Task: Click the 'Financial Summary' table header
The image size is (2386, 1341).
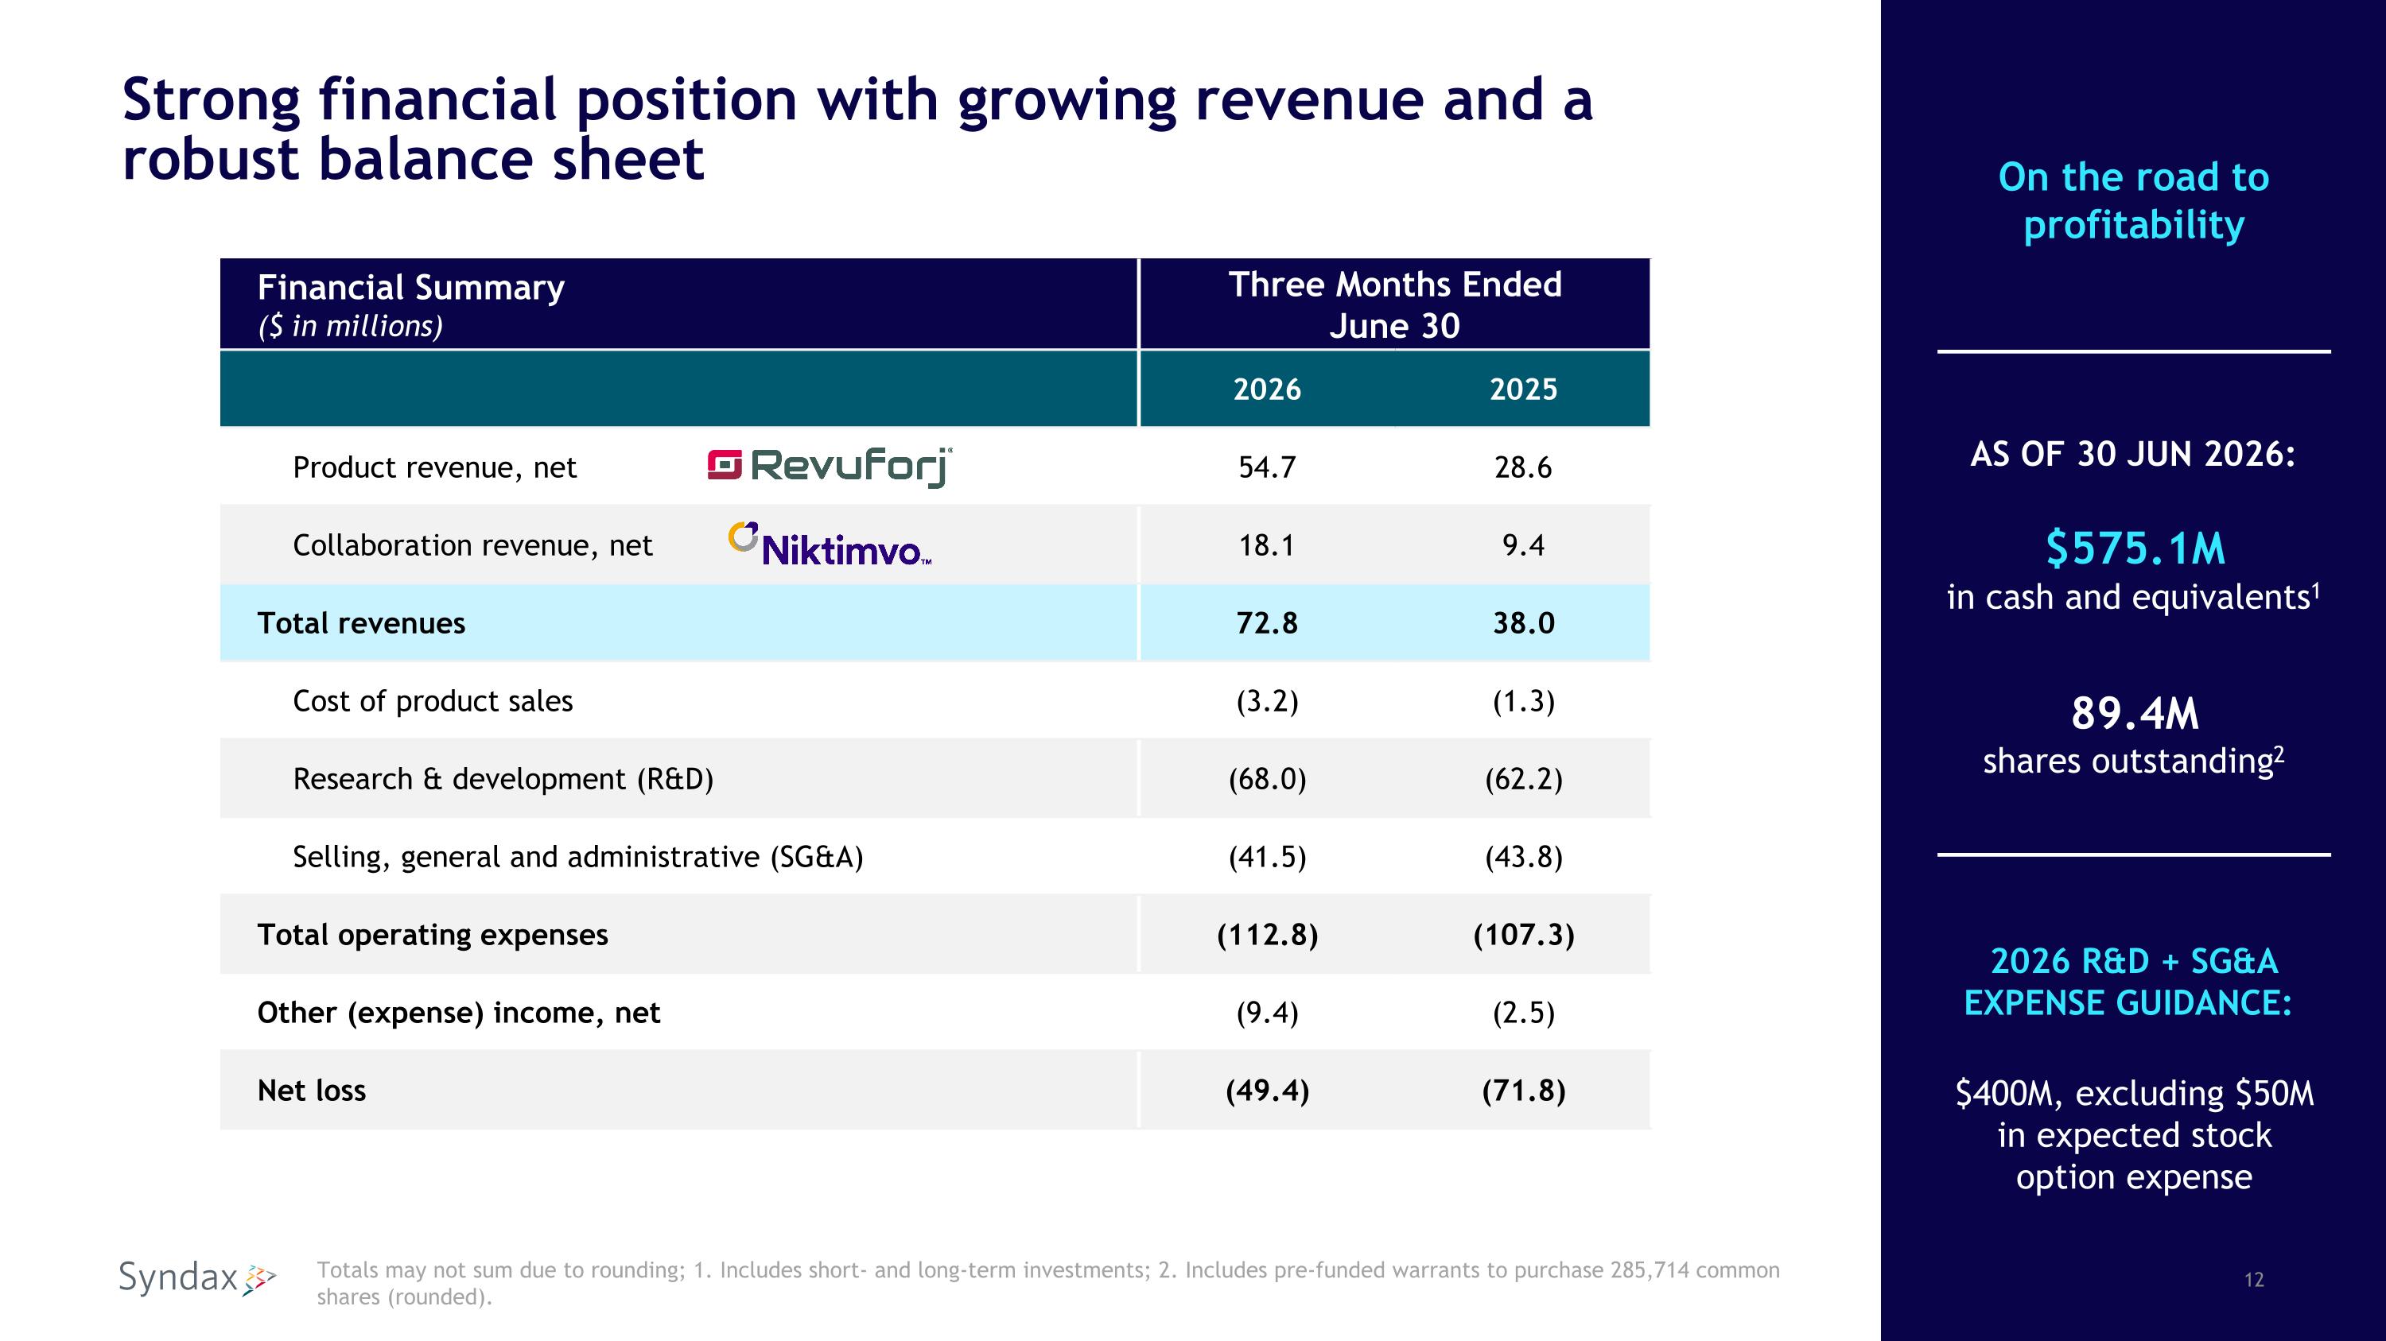Action: tap(411, 288)
